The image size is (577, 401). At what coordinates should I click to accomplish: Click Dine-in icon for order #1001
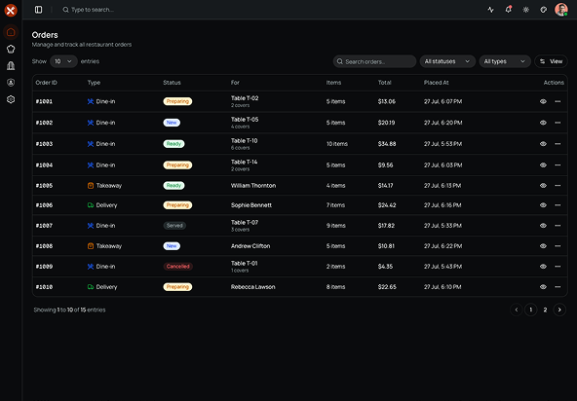91,101
